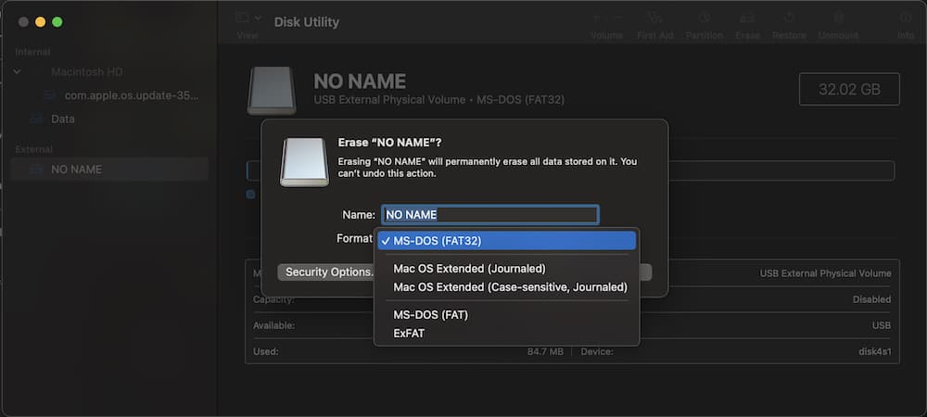Click the Erase toolbar icon
This screenshot has height=417, width=927.
(747, 18)
